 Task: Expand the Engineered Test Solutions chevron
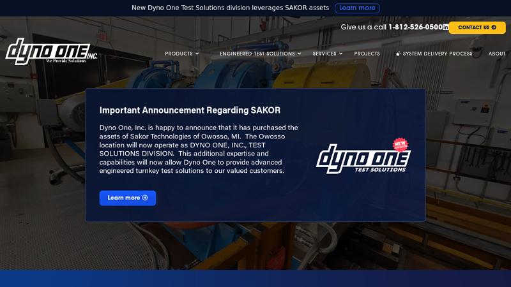[x=299, y=54]
